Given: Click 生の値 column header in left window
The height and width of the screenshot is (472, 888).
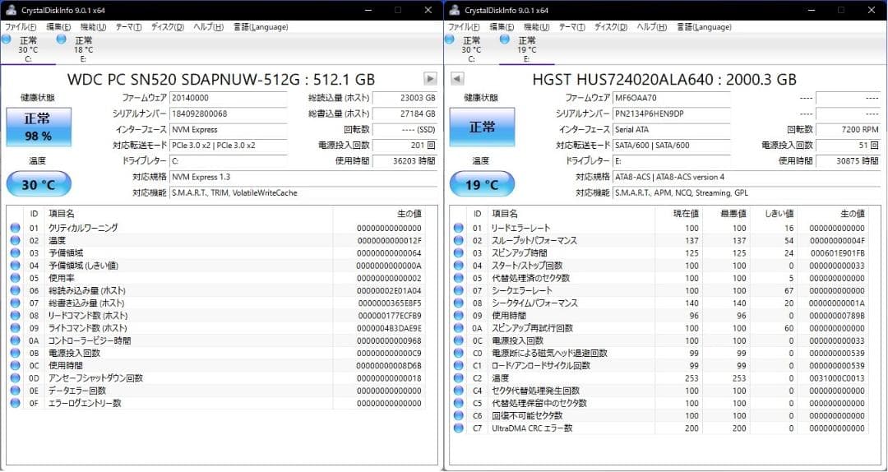Looking at the screenshot, I should 378,214.
